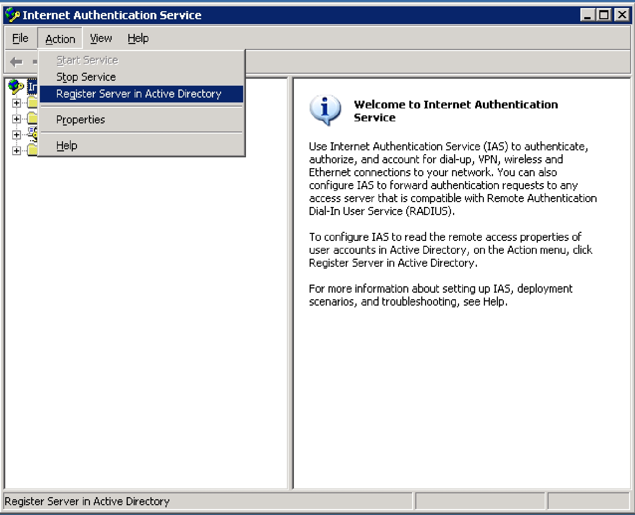Open the File menu
This screenshot has width=635, height=515.
[x=20, y=38]
